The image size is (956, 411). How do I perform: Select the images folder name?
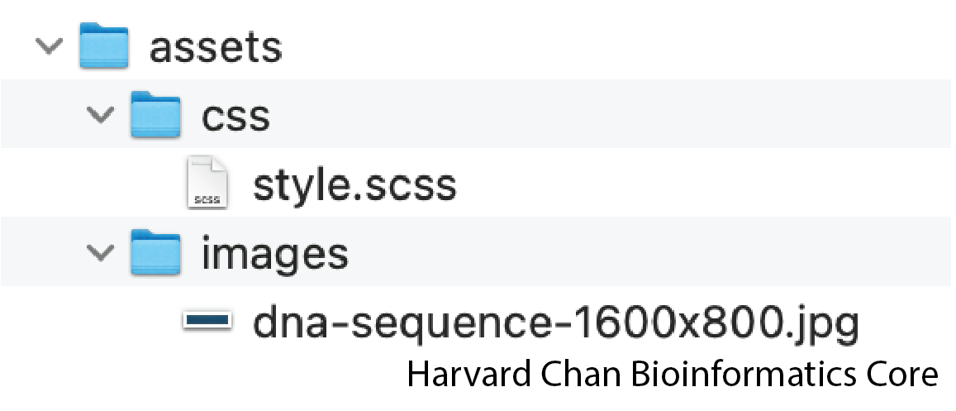(275, 253)
